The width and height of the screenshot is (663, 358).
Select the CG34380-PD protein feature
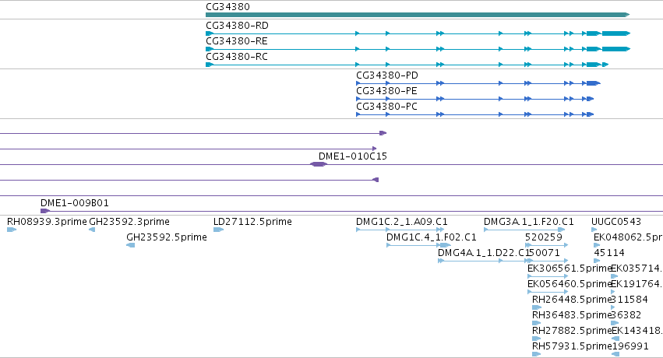(478, 83)
